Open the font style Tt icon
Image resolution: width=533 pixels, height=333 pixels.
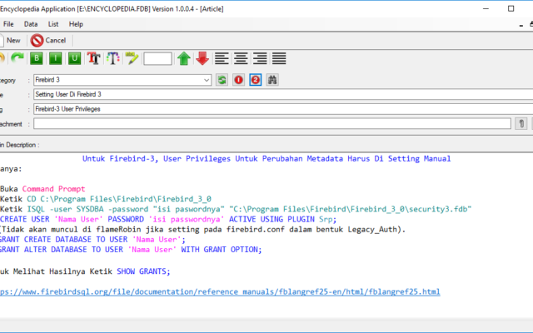93,58
